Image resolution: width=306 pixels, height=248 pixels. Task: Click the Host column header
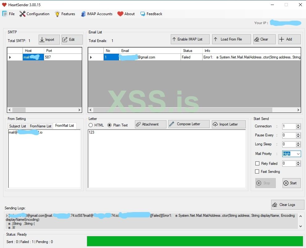pyautogui.click(x=33, y=51)
